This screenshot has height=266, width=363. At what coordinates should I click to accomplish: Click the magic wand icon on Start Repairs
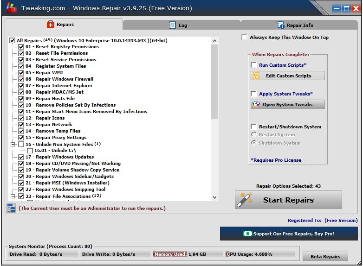point(244,200)
